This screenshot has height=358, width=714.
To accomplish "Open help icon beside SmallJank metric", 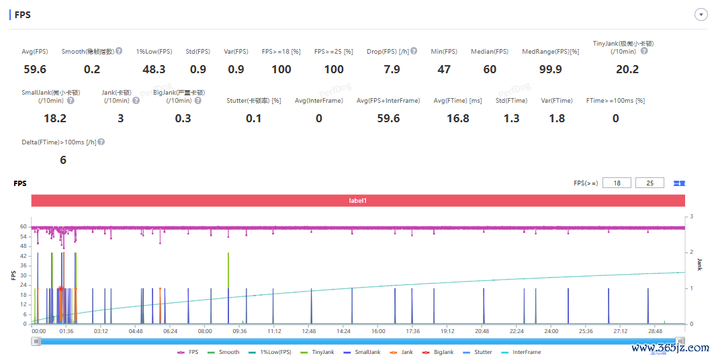I will 71,101.
